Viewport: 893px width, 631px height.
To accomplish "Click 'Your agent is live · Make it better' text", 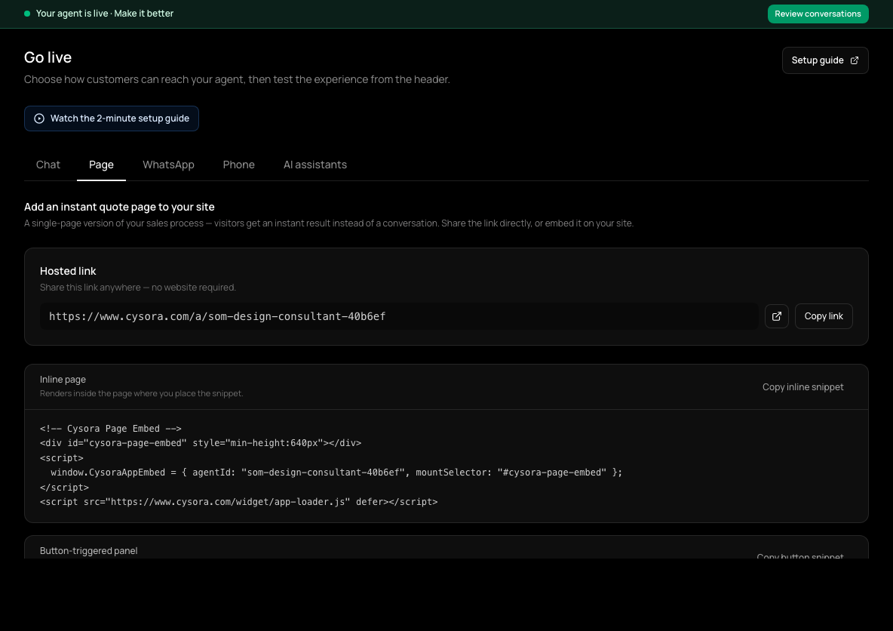I will pyautogui.click(x=105, y=14).
